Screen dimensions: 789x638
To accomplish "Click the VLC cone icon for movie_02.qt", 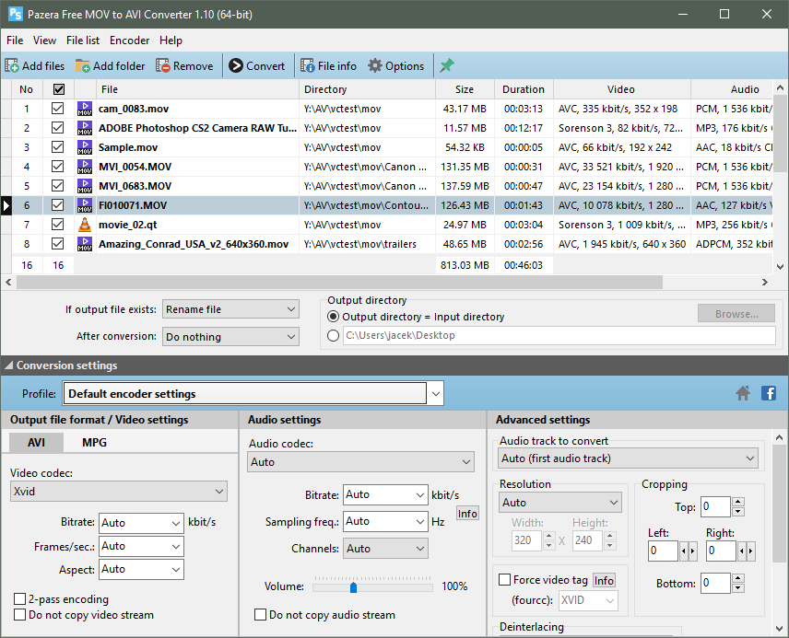I will (x=85, y=225).
